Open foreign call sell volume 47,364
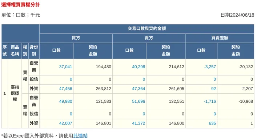 pyautogui.click(x=138, y=89)
